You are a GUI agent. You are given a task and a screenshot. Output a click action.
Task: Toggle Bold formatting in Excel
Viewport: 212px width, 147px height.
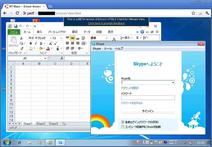coord(31,43)
